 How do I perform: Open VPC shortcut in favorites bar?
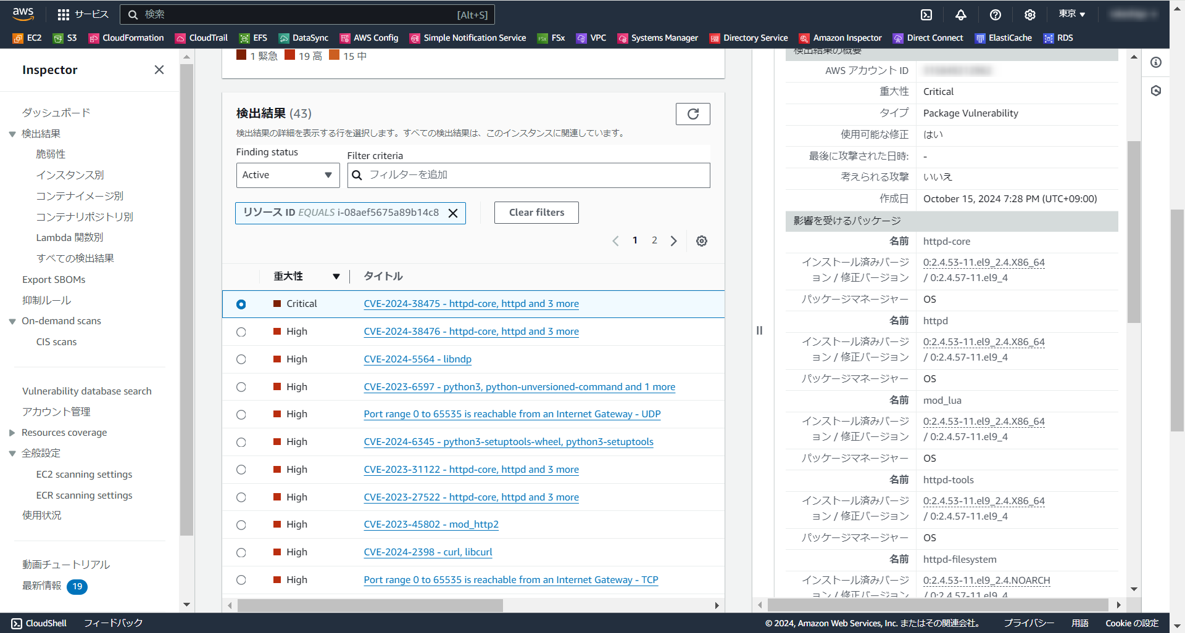click(x=591, y=38)
